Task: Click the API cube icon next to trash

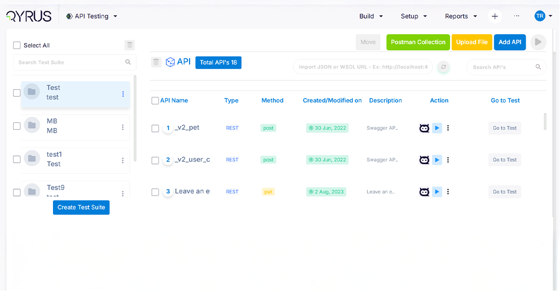Action: 170,62
